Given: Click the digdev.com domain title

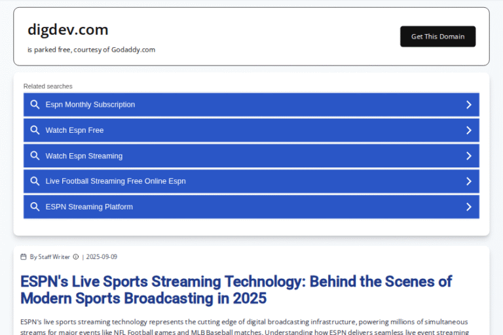Looking at the screenshot, I should 68,29.
